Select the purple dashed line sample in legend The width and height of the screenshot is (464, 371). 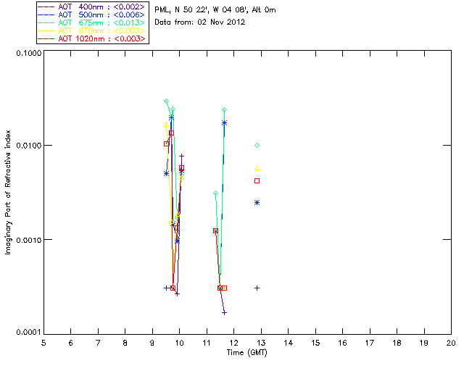(x=46, y=7)
